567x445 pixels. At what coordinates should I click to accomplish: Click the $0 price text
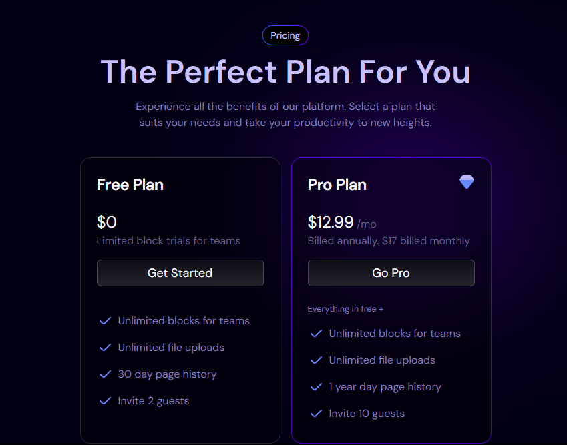107,222
